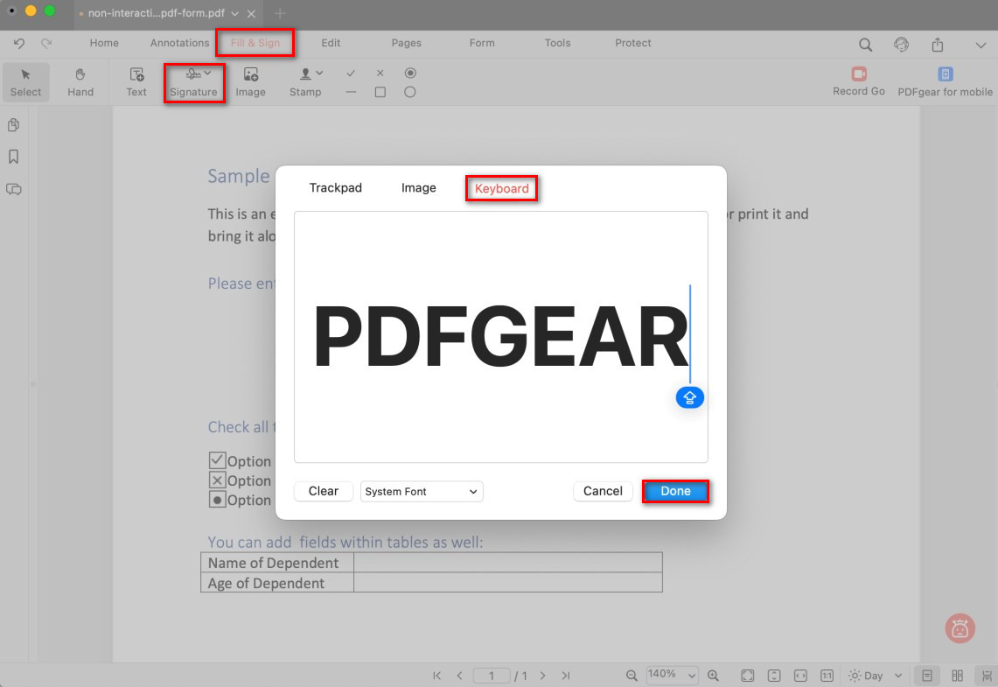Screen dimensions: 998x687
Task: Switch to Trackpad signature mode
Action: click(x=335, y=188)
